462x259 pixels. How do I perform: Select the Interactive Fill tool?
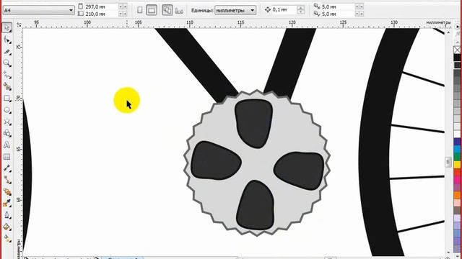click(7, 239)
